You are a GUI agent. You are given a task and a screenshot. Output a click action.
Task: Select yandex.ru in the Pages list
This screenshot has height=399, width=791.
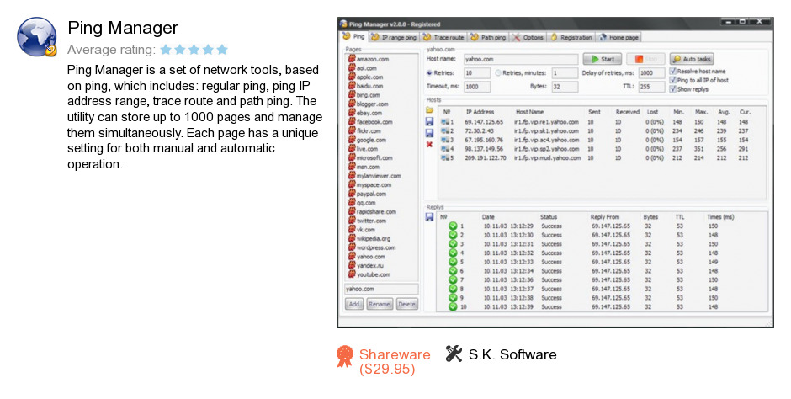369,265
